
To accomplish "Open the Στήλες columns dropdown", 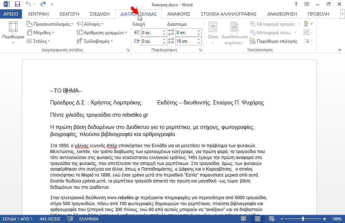I will click(x=38, y=41).
